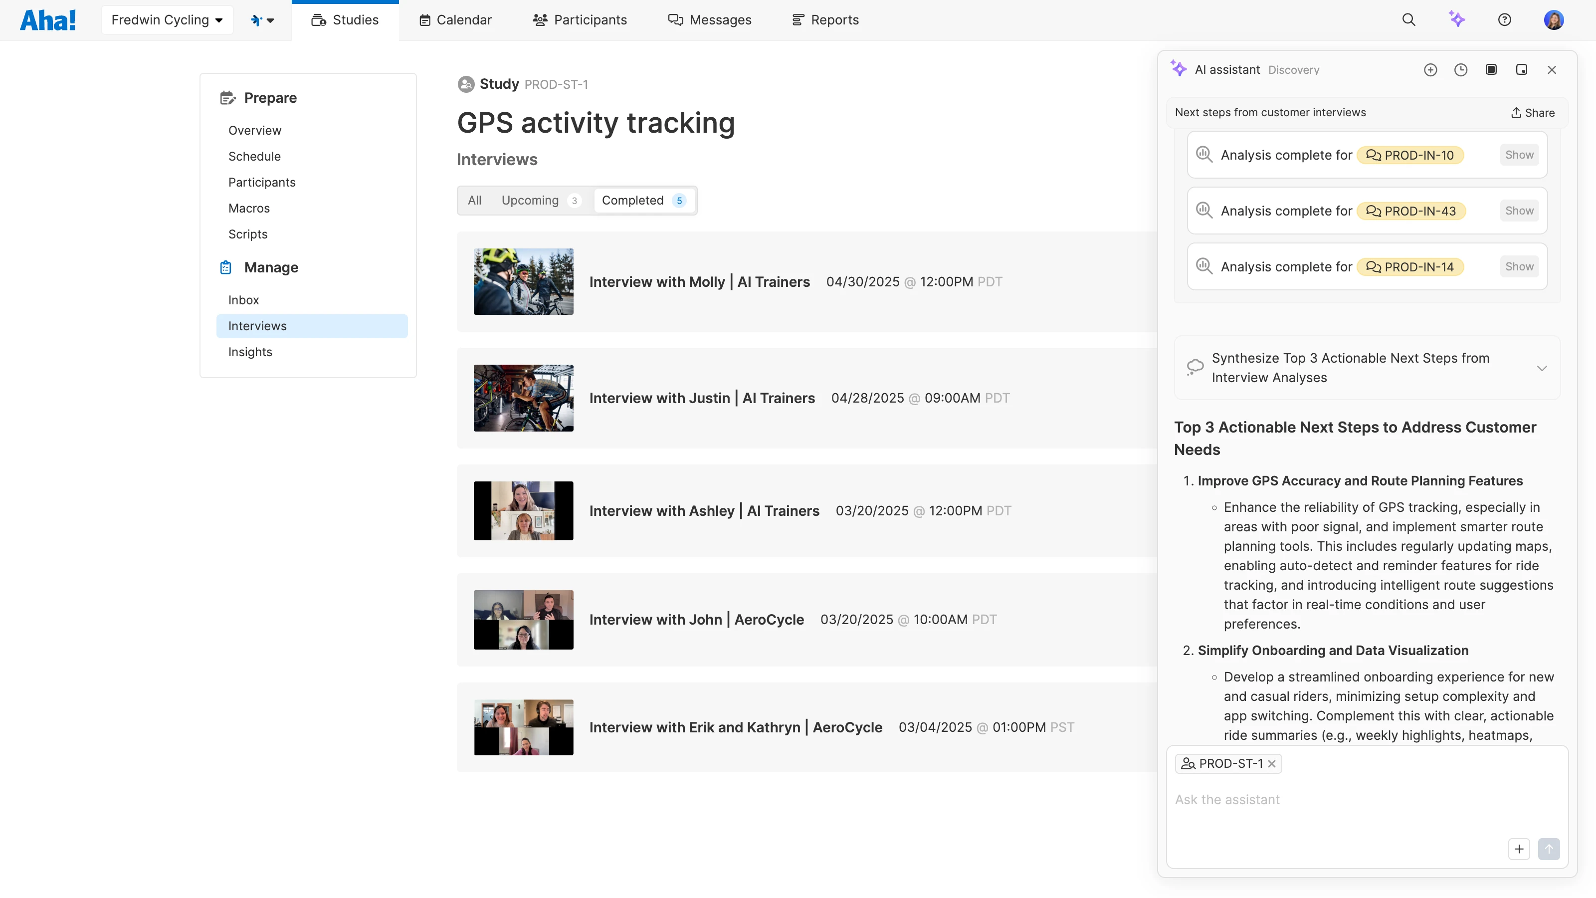The width and height of the screenshot is (1596, 898).
Task: Open AI assistant chat history clock icon
Action: coord(1460,70)
